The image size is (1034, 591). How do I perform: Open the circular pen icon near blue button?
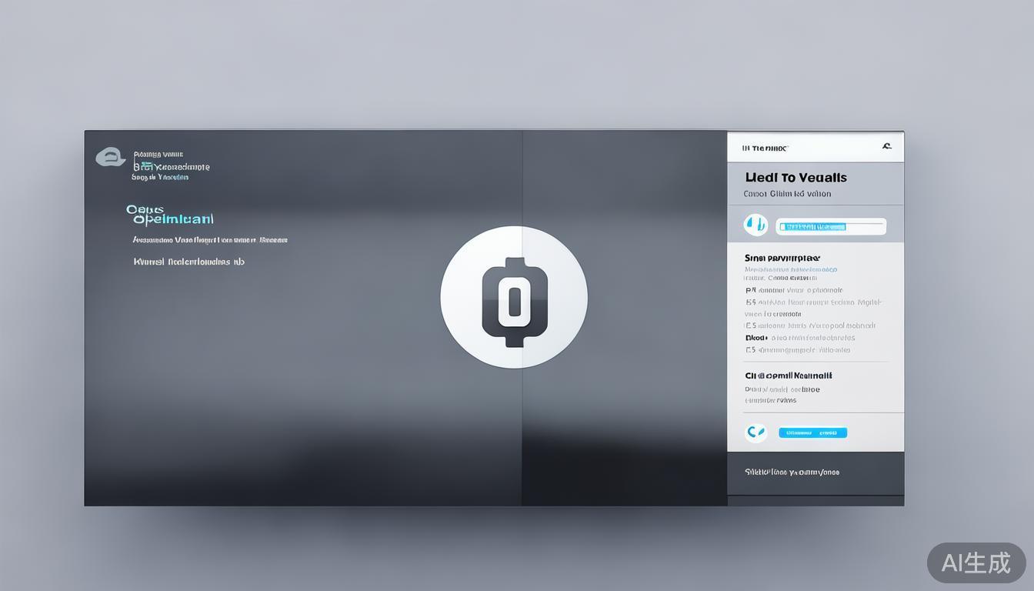click(x=755, y=432)
